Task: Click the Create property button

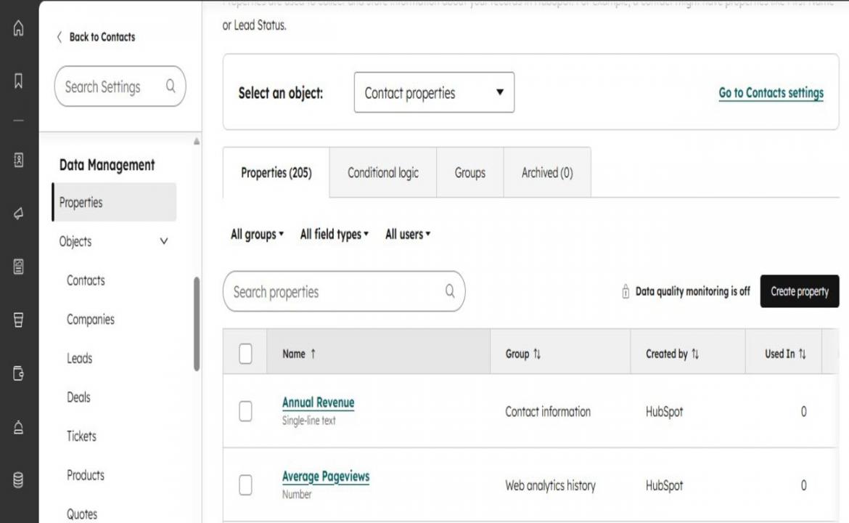Action: (x=799, y=291)
